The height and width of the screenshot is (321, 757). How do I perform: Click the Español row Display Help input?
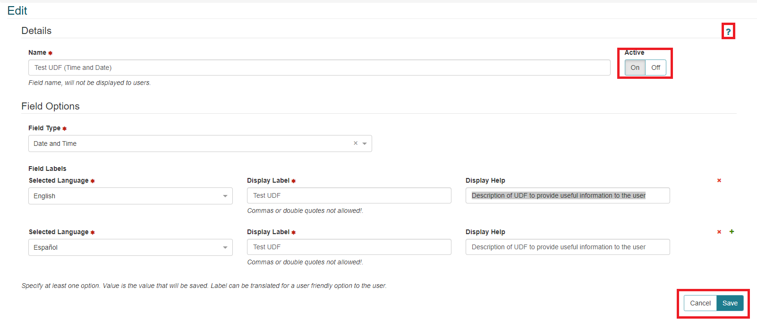click(x=567, y=247)
